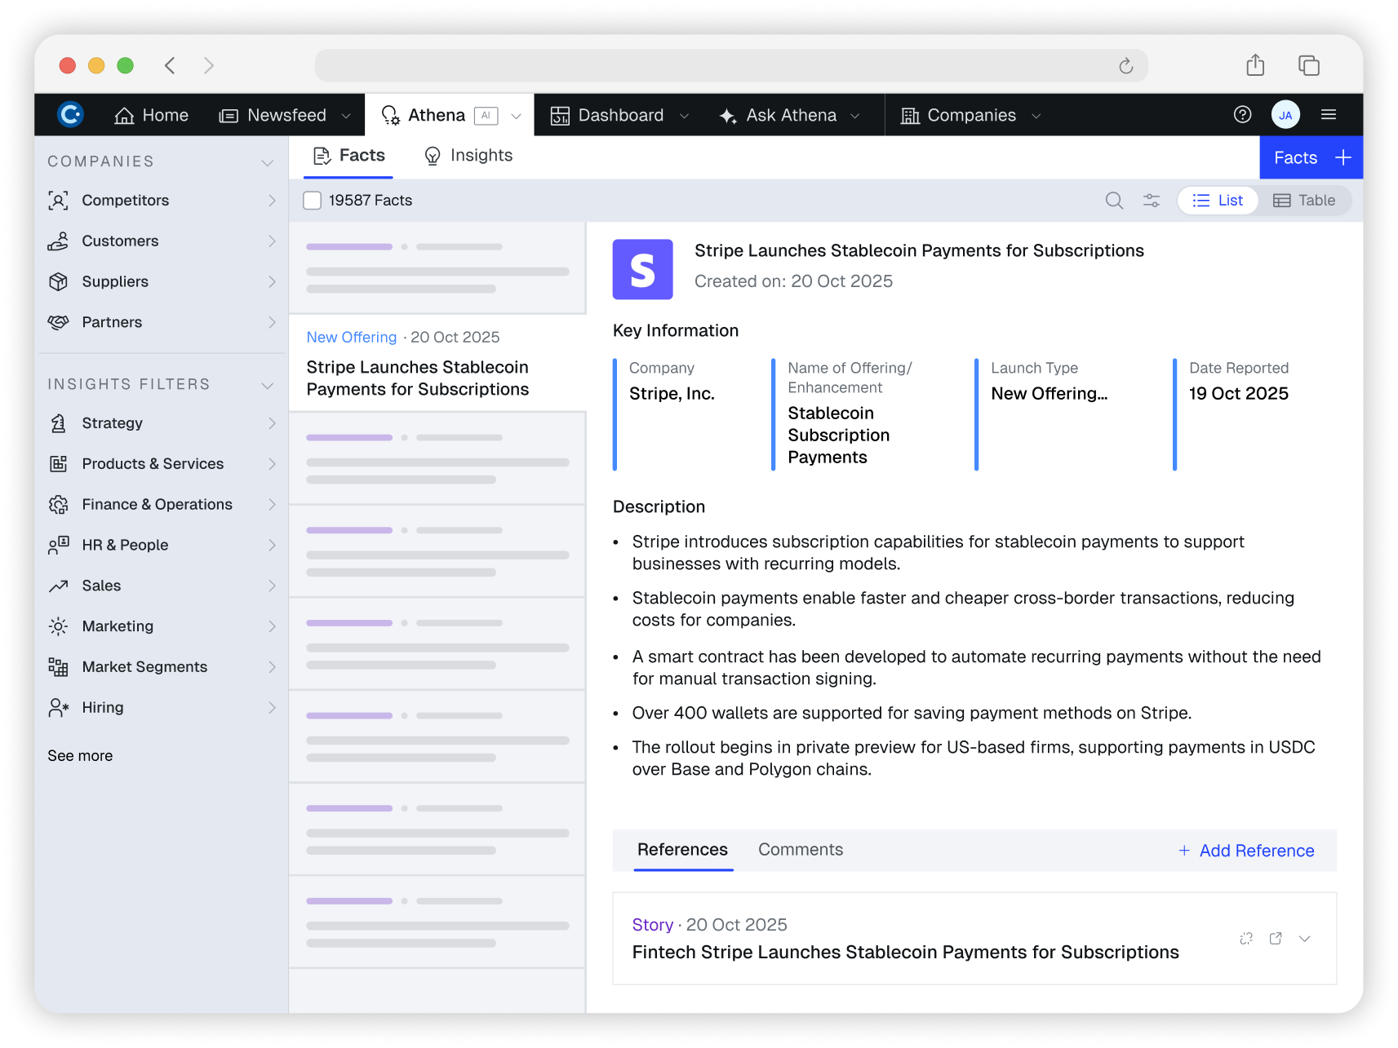This screenshot has height=1048, width=1398.
Task: Open the facts search magnifier
Action: pos(1113,200)
